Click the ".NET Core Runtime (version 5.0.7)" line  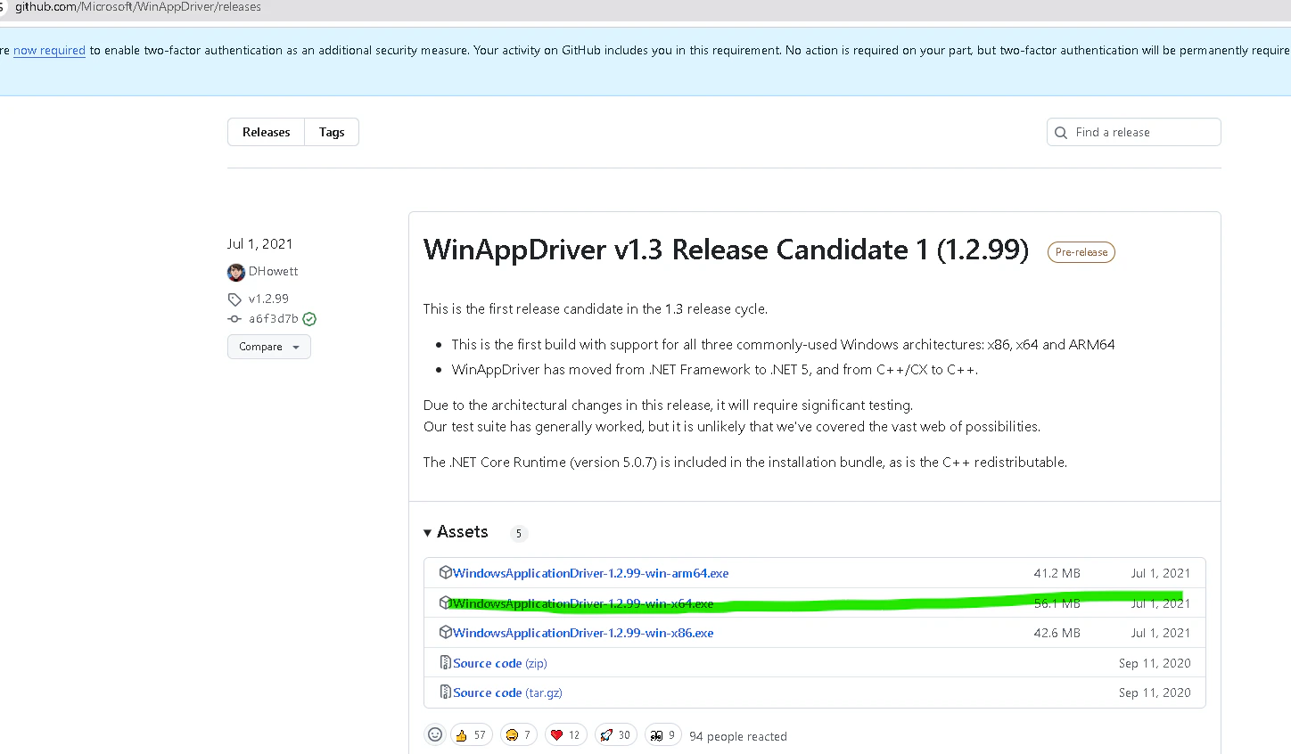pyautogui.click(x=745, y=463)
